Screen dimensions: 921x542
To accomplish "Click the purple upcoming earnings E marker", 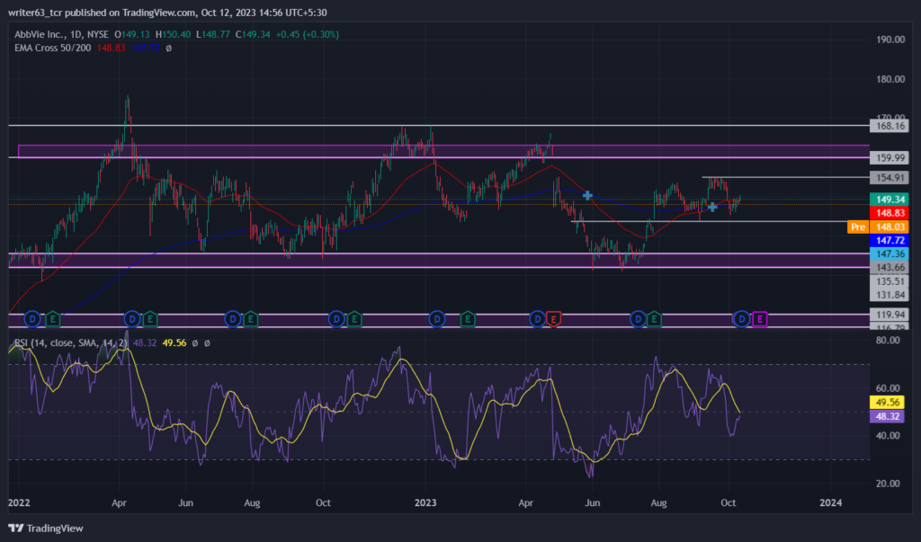I will (x=760, y=319).
